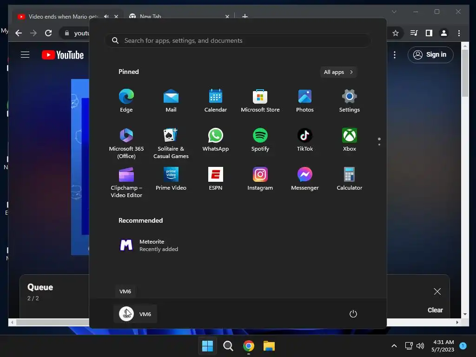The image size is (476, 357).
Task: Open recommended Meteorite app
Action: pos(149,245)
